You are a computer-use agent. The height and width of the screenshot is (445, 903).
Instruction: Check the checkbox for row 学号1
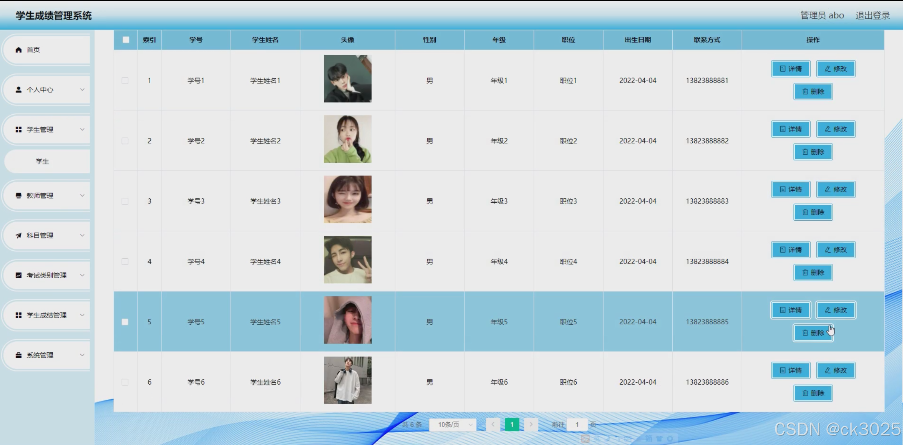click(x=125, y=81)
